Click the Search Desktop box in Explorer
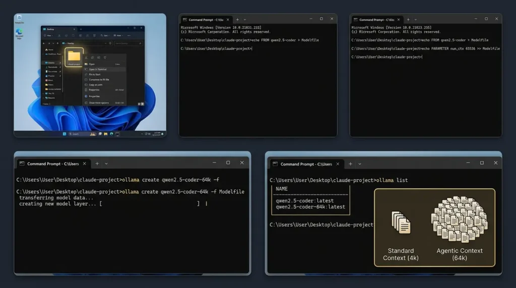The image size is (516, 288). click(128, 43)
